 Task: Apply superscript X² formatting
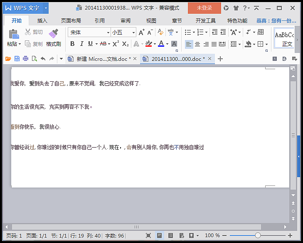pyautogui.click(x=116, y=44)
